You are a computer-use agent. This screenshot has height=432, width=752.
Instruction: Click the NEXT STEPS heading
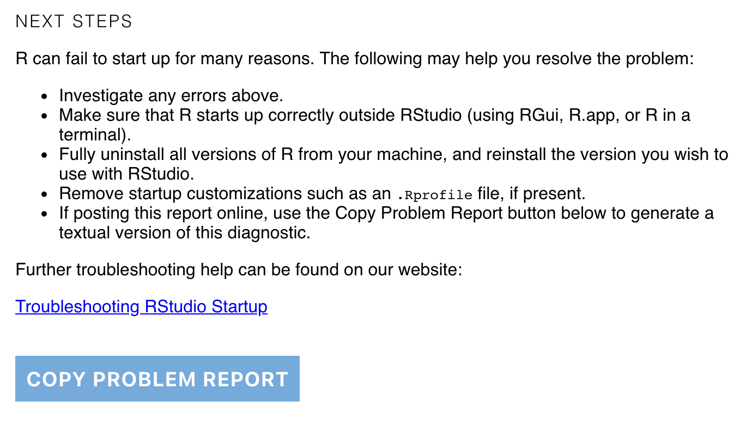point(74,21)
